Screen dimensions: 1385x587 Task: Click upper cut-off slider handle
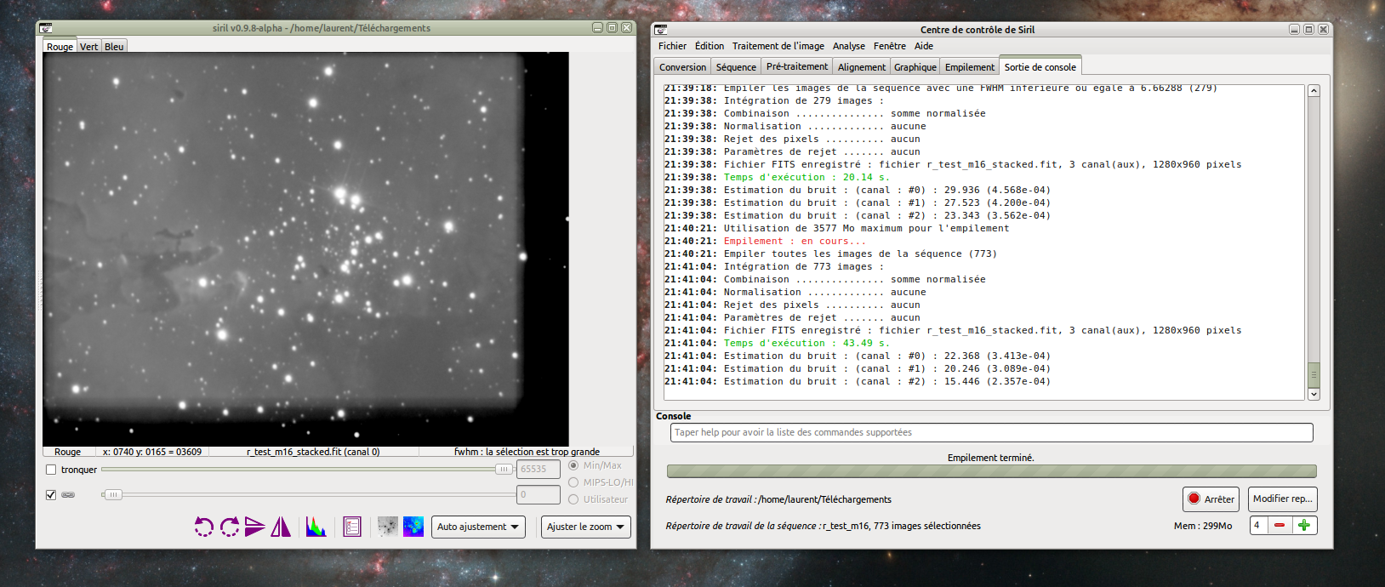504,469
